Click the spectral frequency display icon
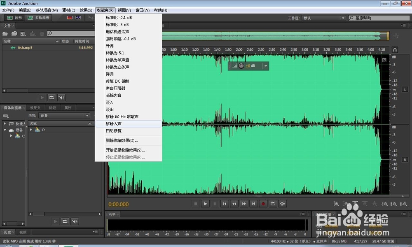412x247 pixels. tap(70, 18)
